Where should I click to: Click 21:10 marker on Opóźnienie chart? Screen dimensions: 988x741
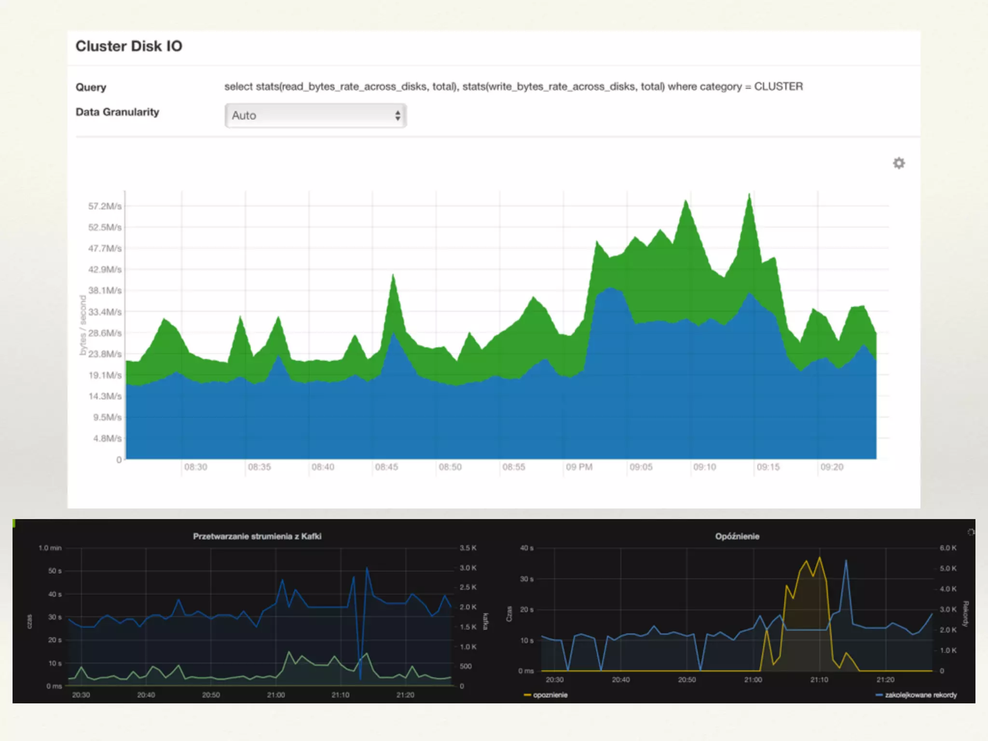[819, 680]
